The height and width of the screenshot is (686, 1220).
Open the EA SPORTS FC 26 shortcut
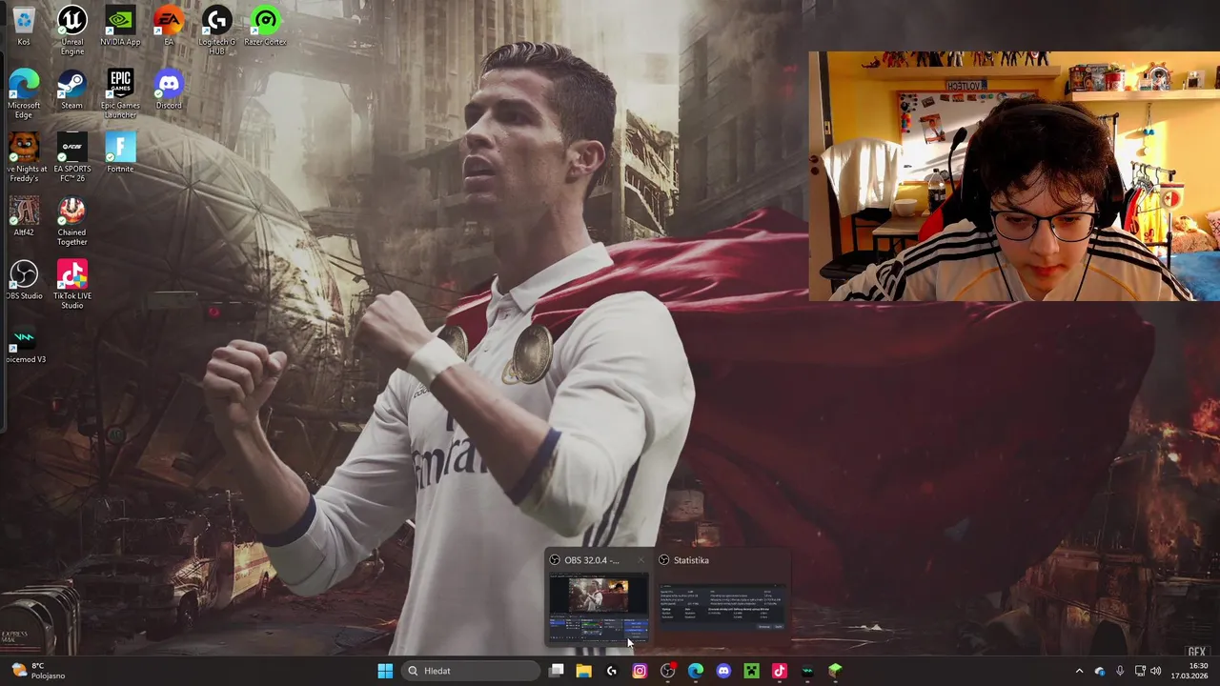pyautogui.click(x=71, y=157)
